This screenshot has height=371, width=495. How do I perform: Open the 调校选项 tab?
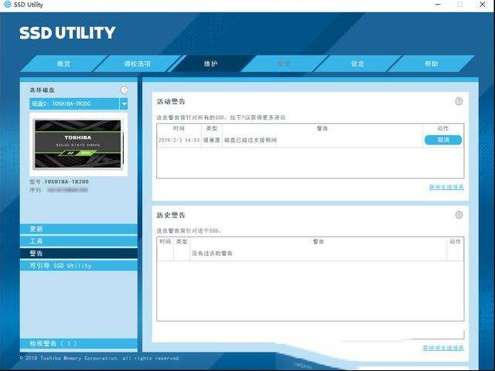coord(138,63)
